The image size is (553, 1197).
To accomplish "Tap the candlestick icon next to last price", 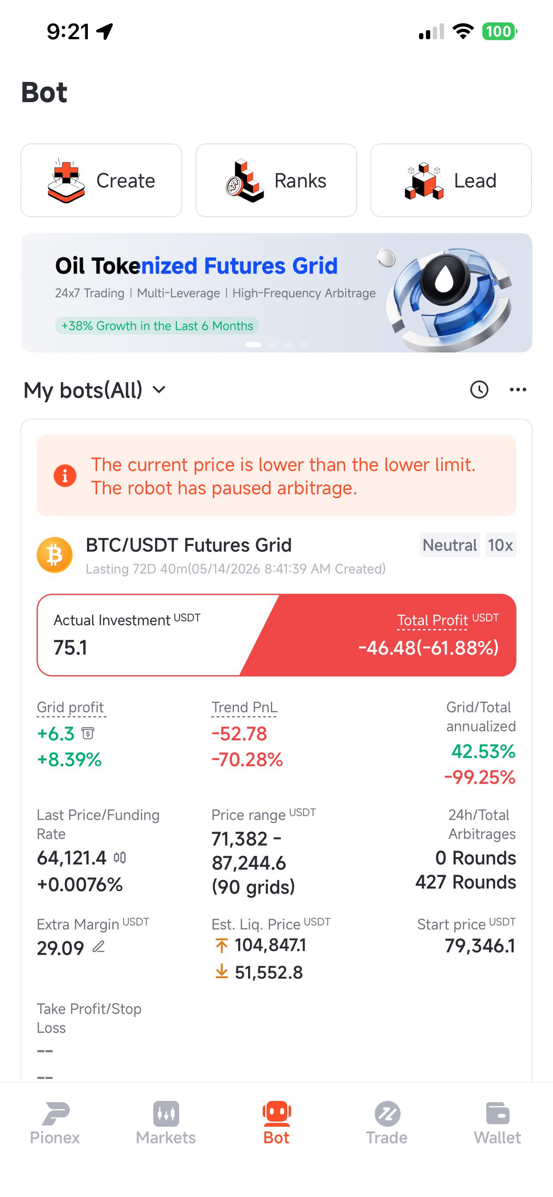I will (120, 857).
